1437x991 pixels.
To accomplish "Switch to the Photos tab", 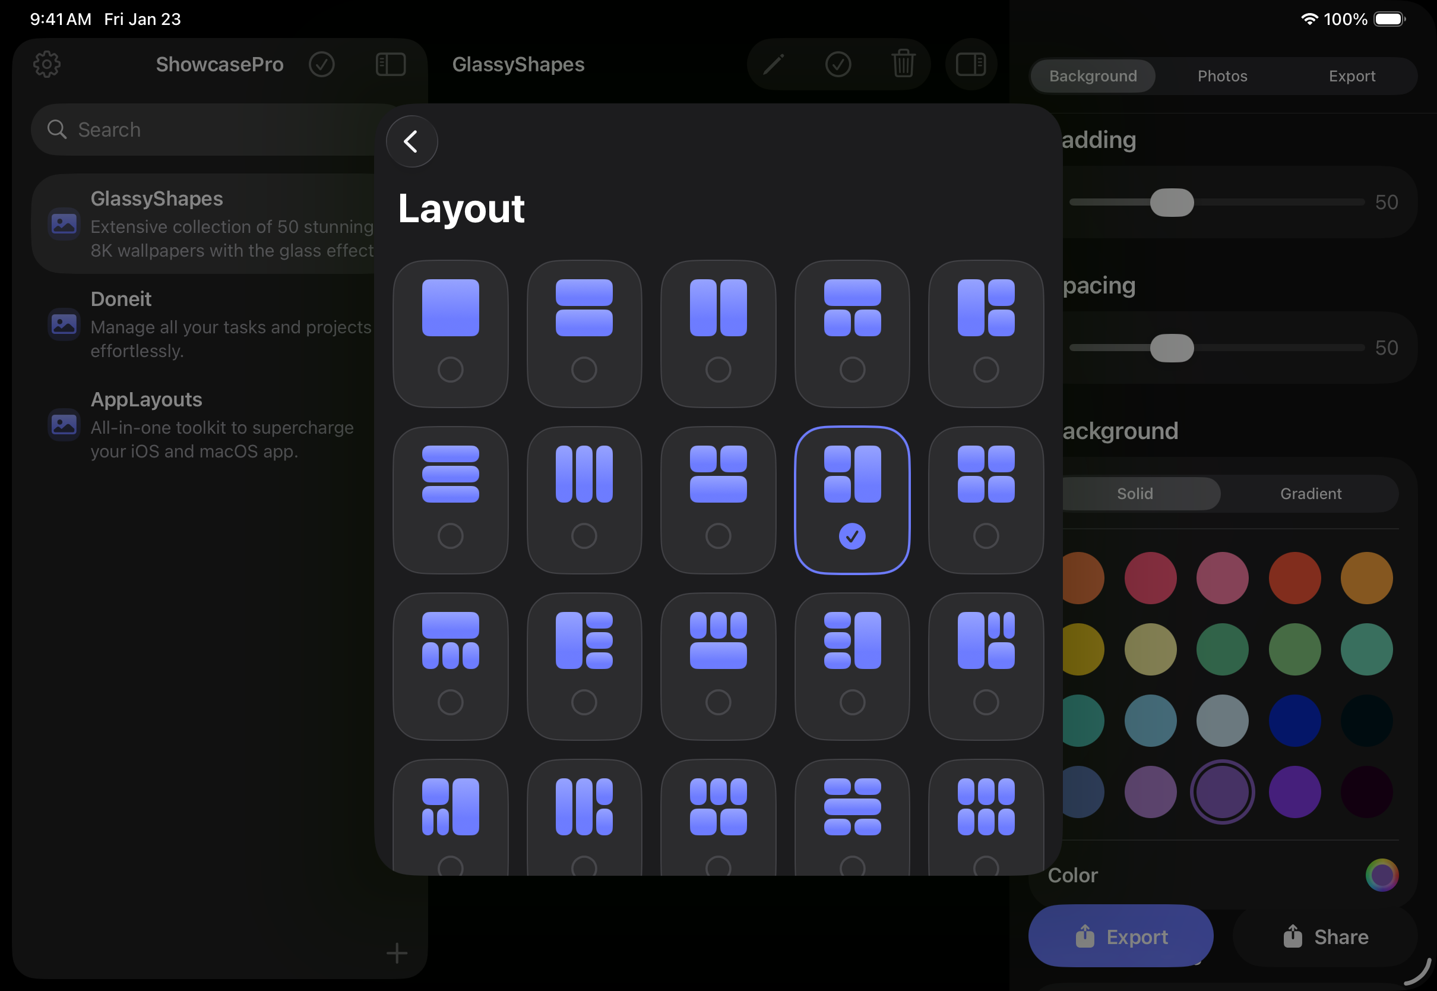I will tap(1221, 76).
